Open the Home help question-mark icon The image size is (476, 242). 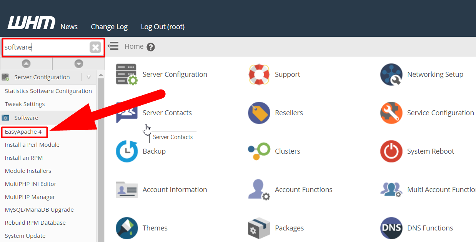coord(151,47)
